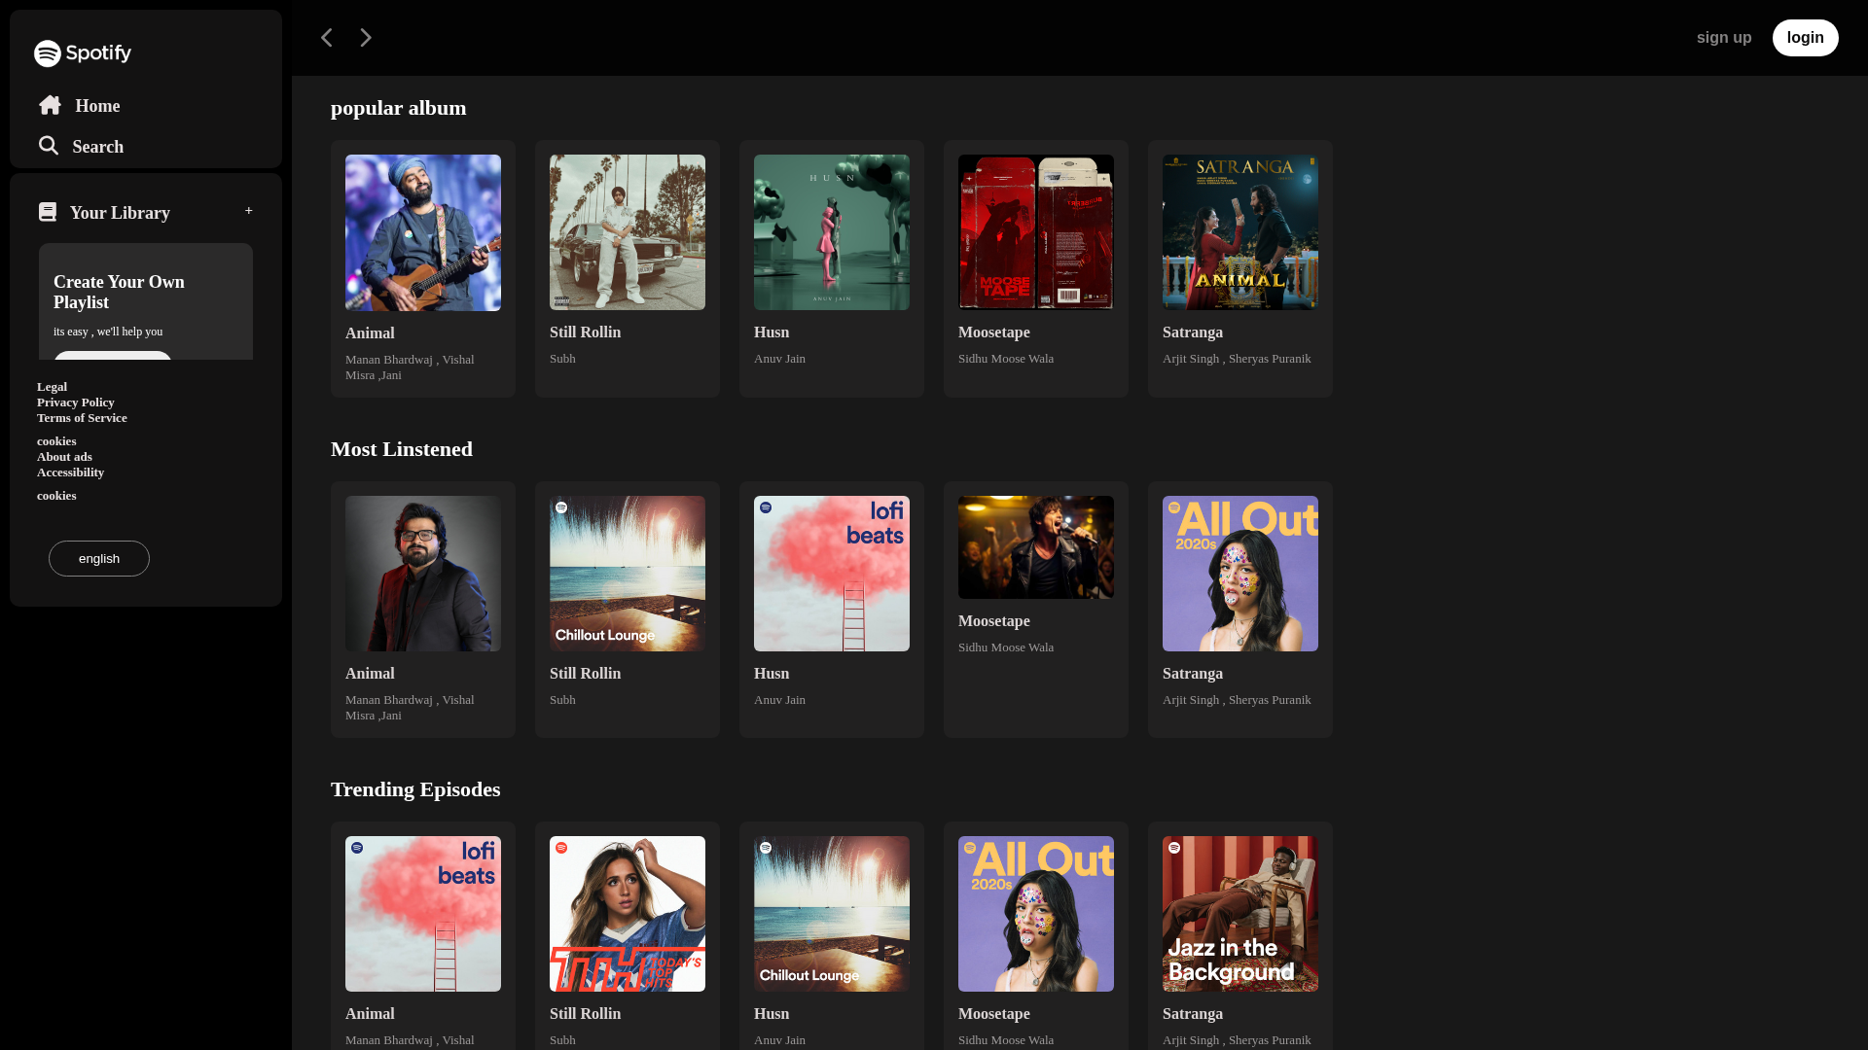Go forward with the right arrow
The image size is (1868, 1050).
[366, 38]
